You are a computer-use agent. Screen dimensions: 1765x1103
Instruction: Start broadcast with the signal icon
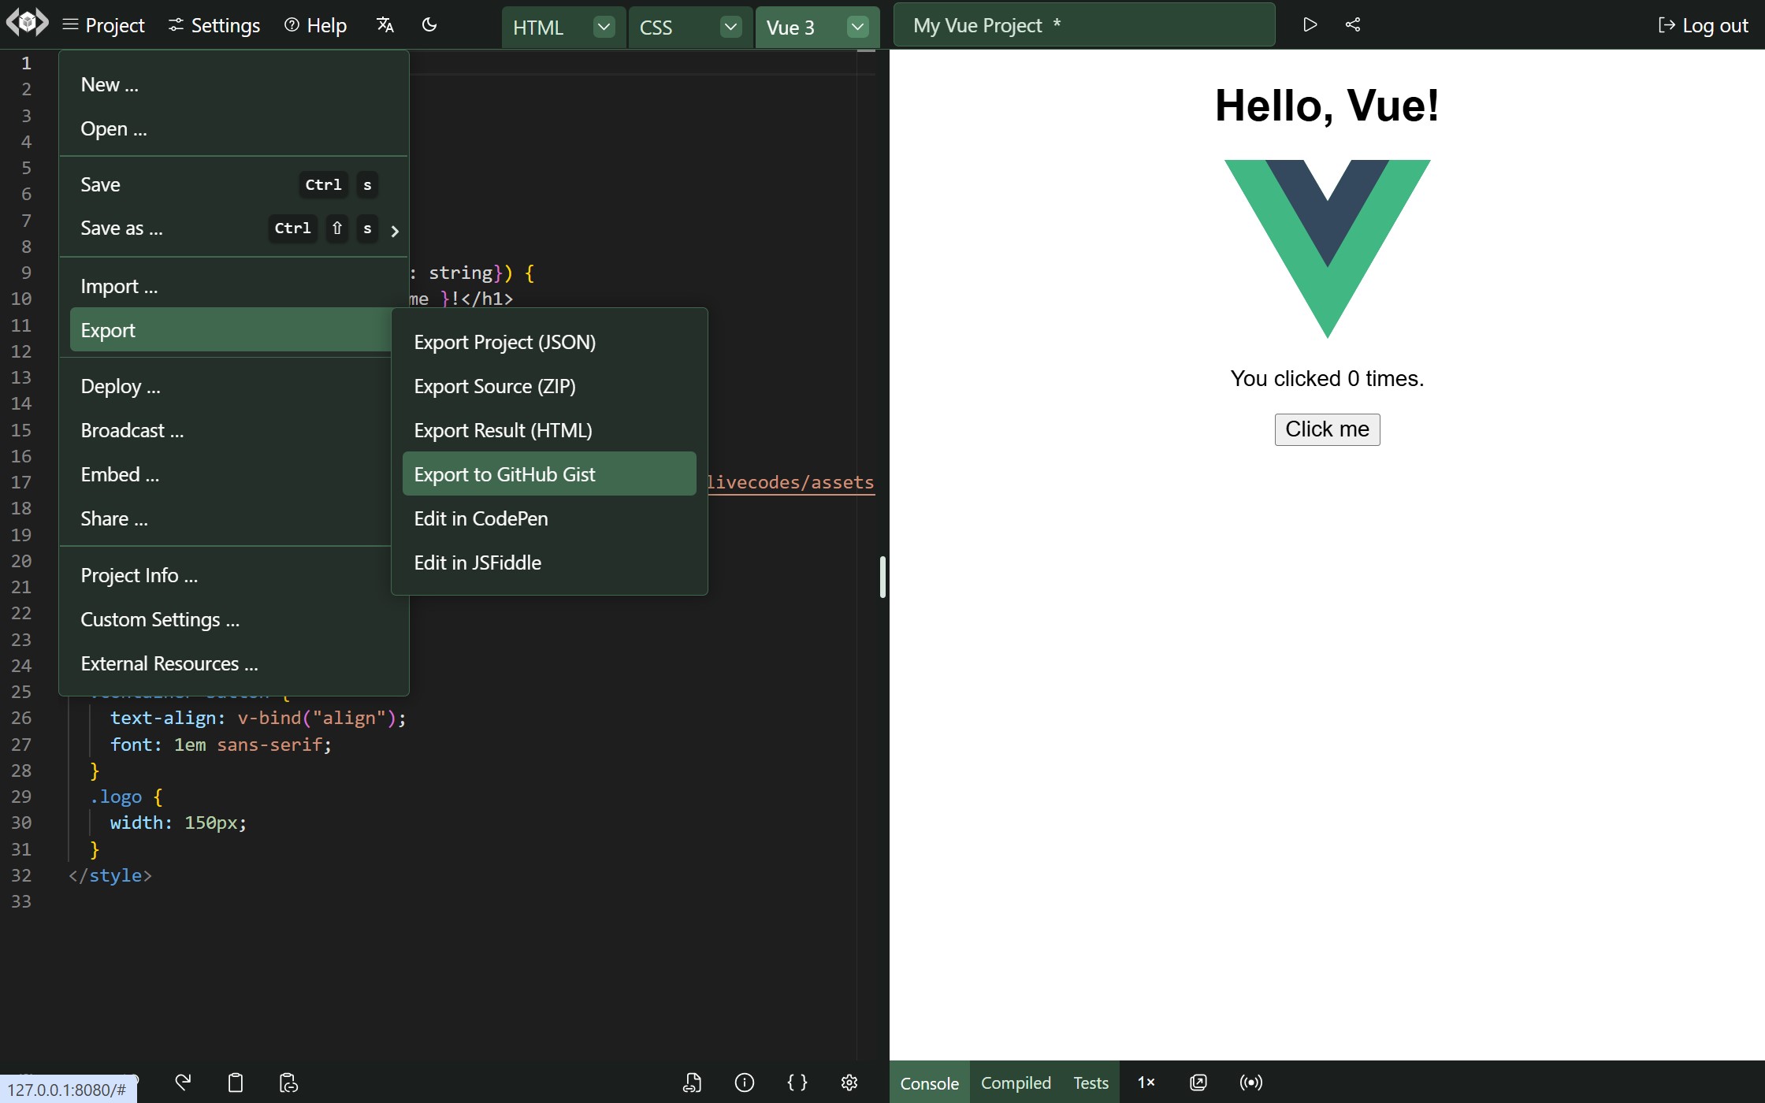1250,1083
